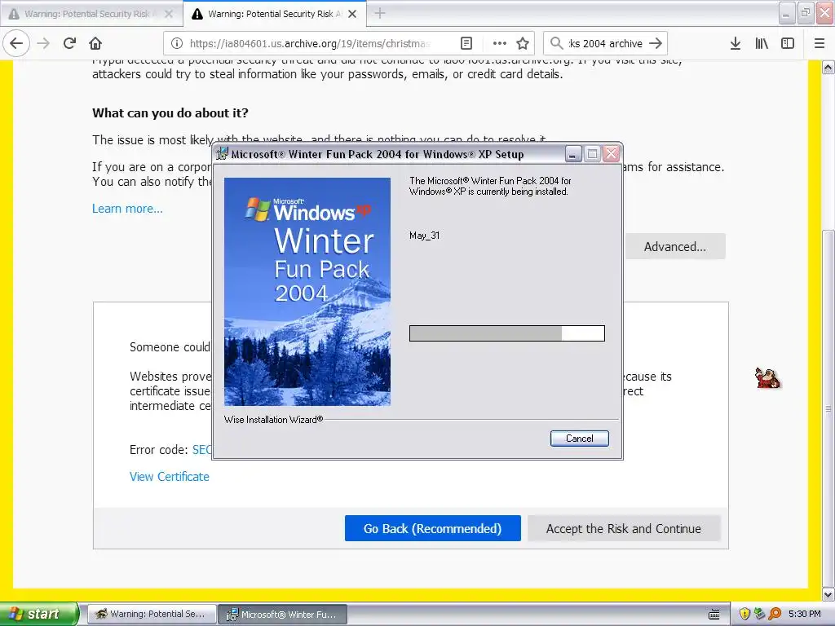Image resolution: width=835 pixels, height=626 pixels.
Task: Minimize the Firefox browser window
Action: click(x=787, y=13)
